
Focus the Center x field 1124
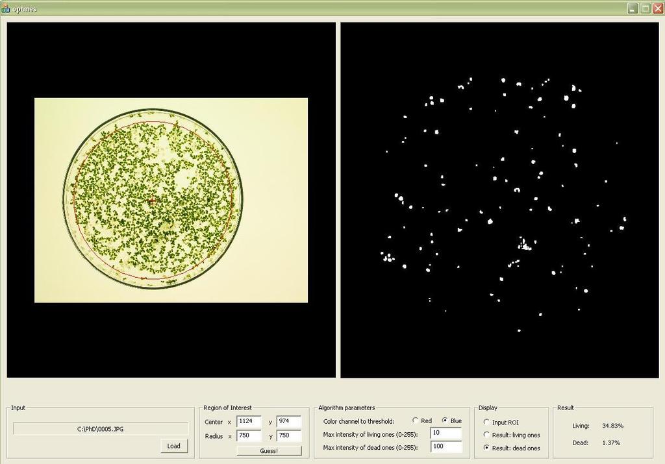(249, 421)
